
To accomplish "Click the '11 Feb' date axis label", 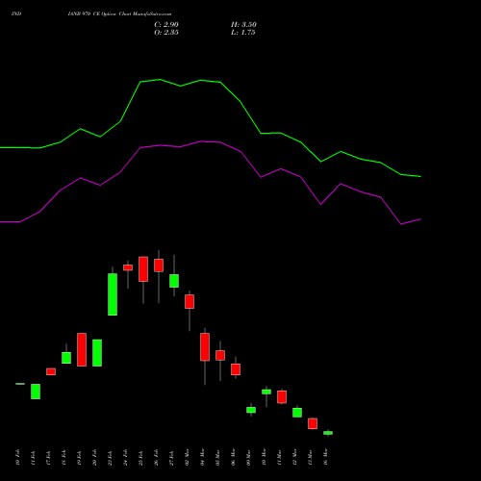I will tap(33, 457).
